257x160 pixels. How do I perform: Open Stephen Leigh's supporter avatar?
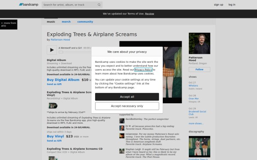pos(122,151)
